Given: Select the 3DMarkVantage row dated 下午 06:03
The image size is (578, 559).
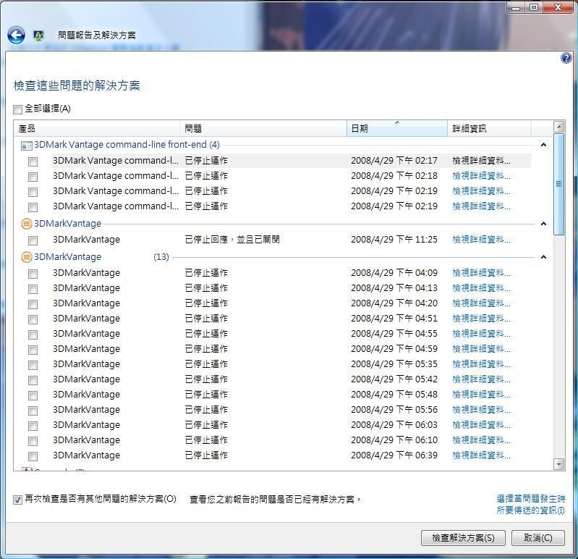Looking at the screenshot, I should coord(292,425).
